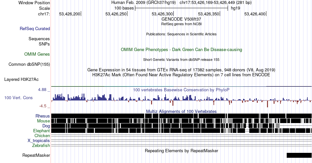Select the Mouse alignment row label
The image size is (312, 163).
pyautogui.click(x=43, y=121)
